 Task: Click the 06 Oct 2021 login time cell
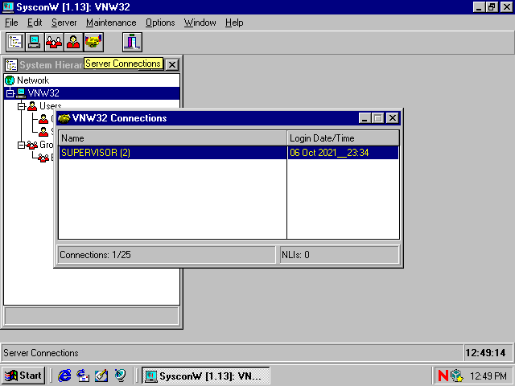point(343,153)
